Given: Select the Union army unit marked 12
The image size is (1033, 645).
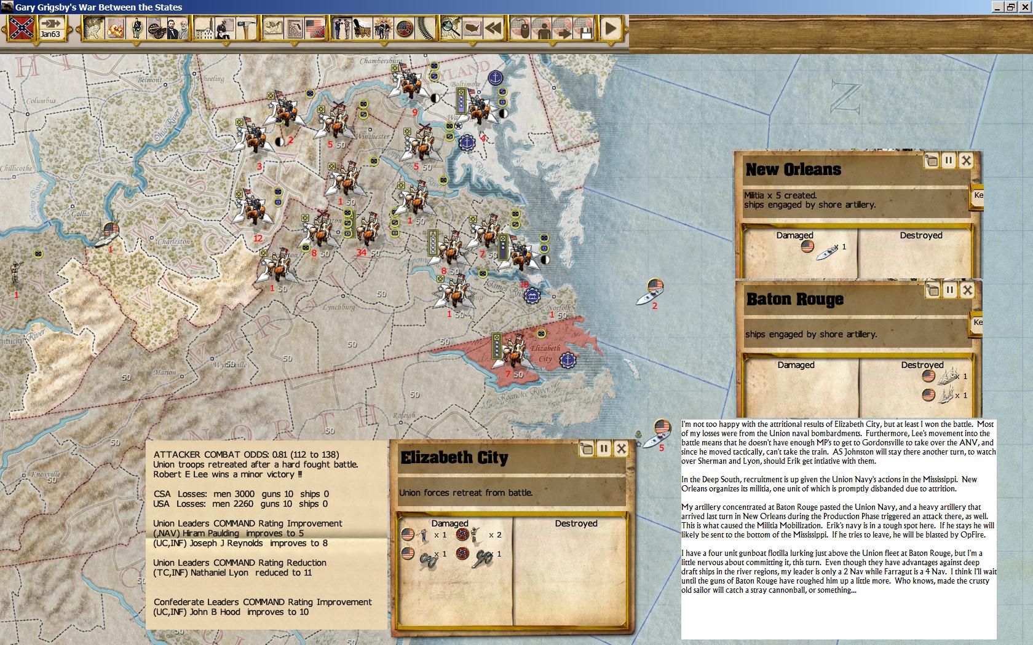Looking at the screenshot, I should pyautogui.click(x=251, y=209).
